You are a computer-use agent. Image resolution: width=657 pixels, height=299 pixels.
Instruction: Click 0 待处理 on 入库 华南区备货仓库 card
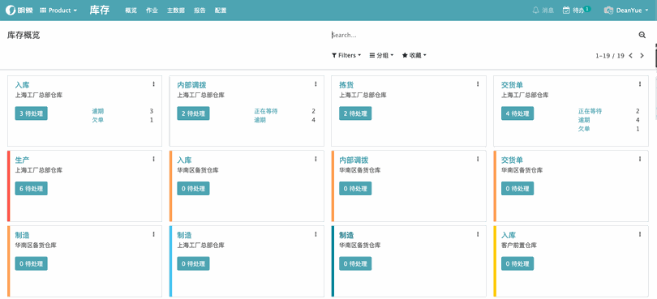point(193,189)
